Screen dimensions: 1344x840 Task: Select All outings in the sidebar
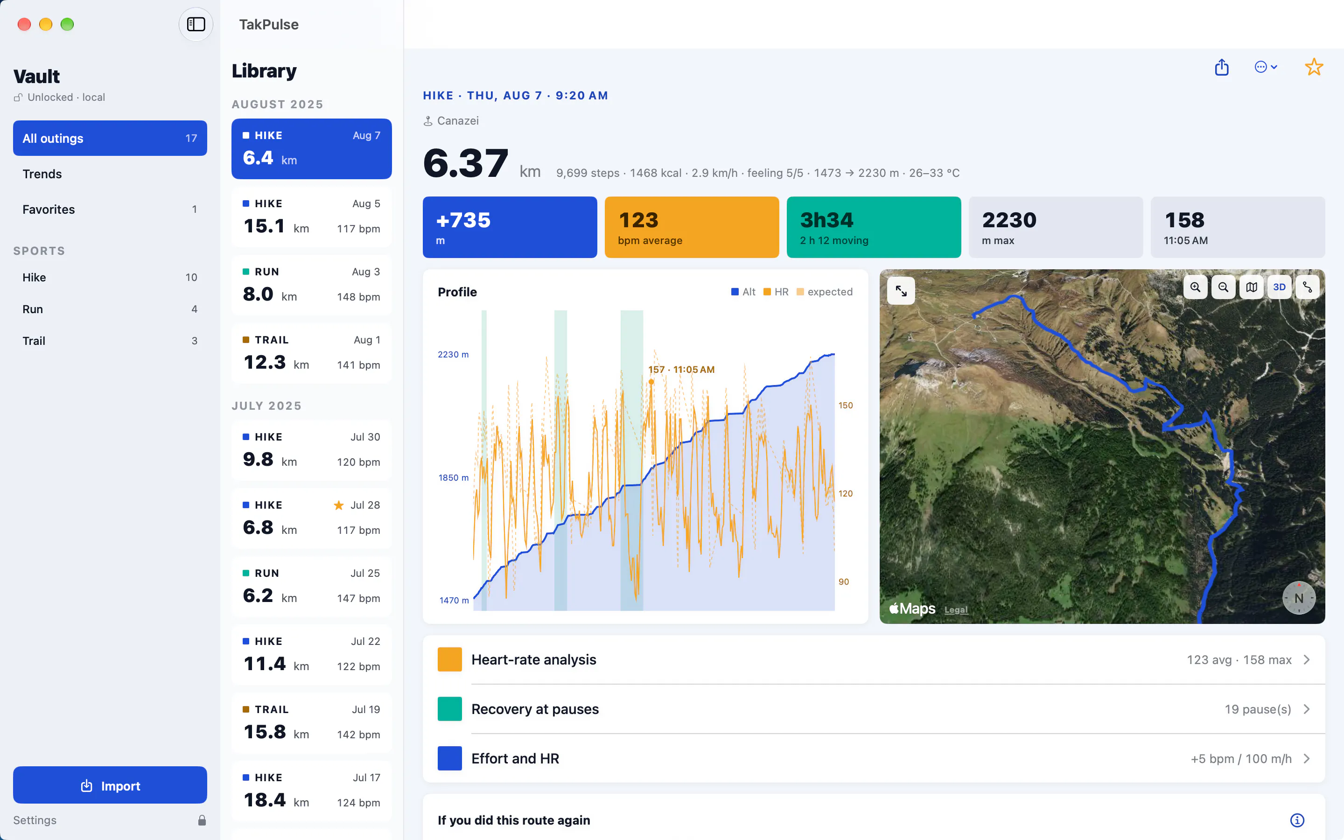(110, 138)
